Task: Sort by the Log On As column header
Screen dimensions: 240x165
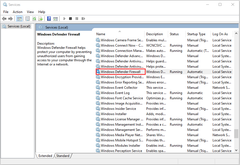Action: coord(222,34)
